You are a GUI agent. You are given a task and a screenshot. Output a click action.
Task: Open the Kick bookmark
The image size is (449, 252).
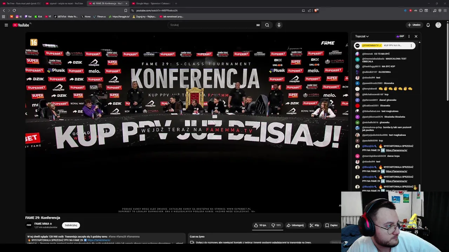click(x=38, y=16)
